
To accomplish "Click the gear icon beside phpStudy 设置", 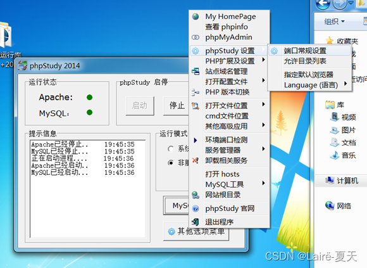I will tap(196, 51).
